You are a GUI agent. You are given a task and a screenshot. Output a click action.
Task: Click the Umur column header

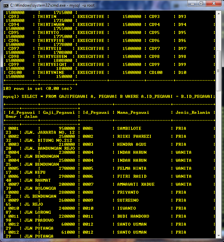click(11, 117)
